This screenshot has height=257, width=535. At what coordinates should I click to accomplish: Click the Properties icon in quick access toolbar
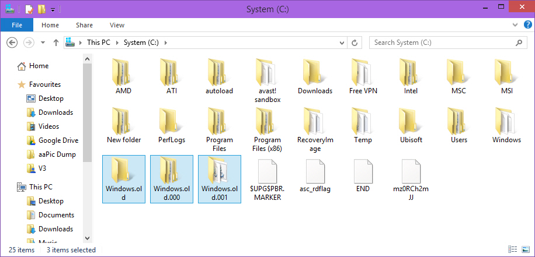tap(29, 9)
